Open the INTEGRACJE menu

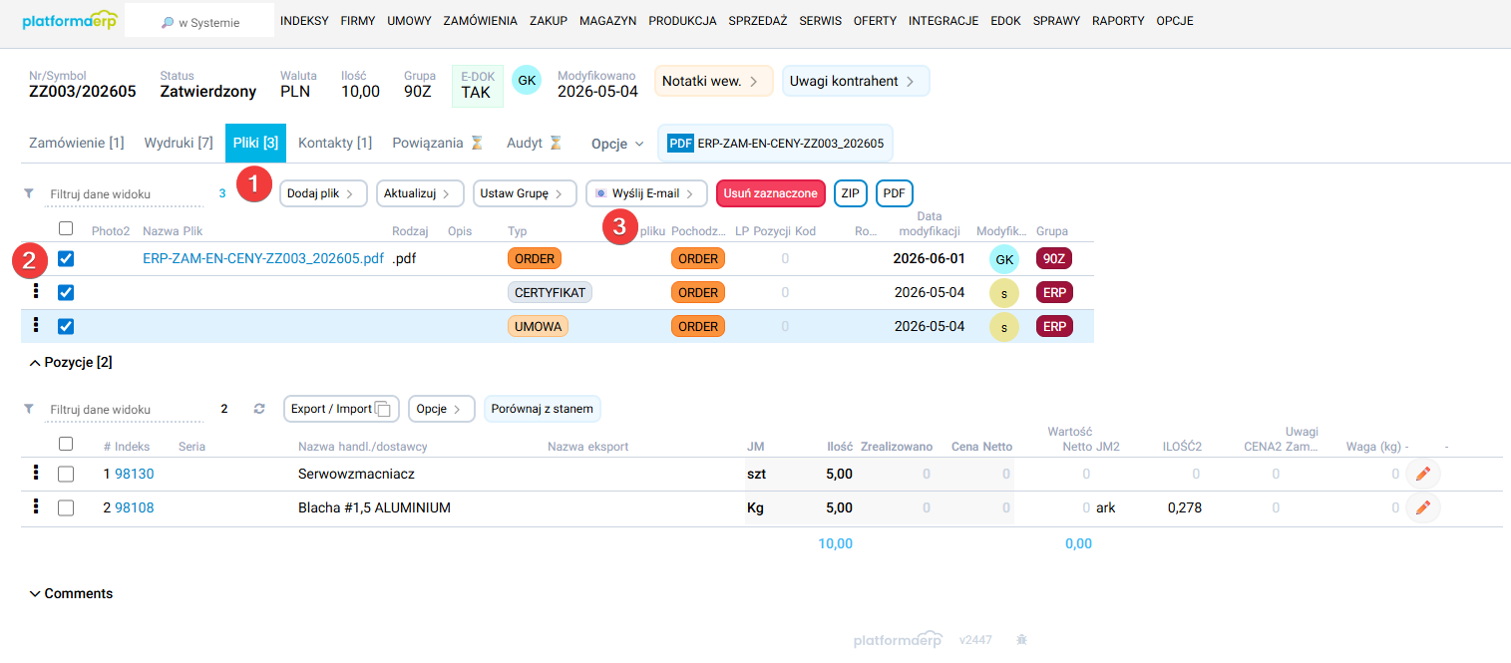944,21
